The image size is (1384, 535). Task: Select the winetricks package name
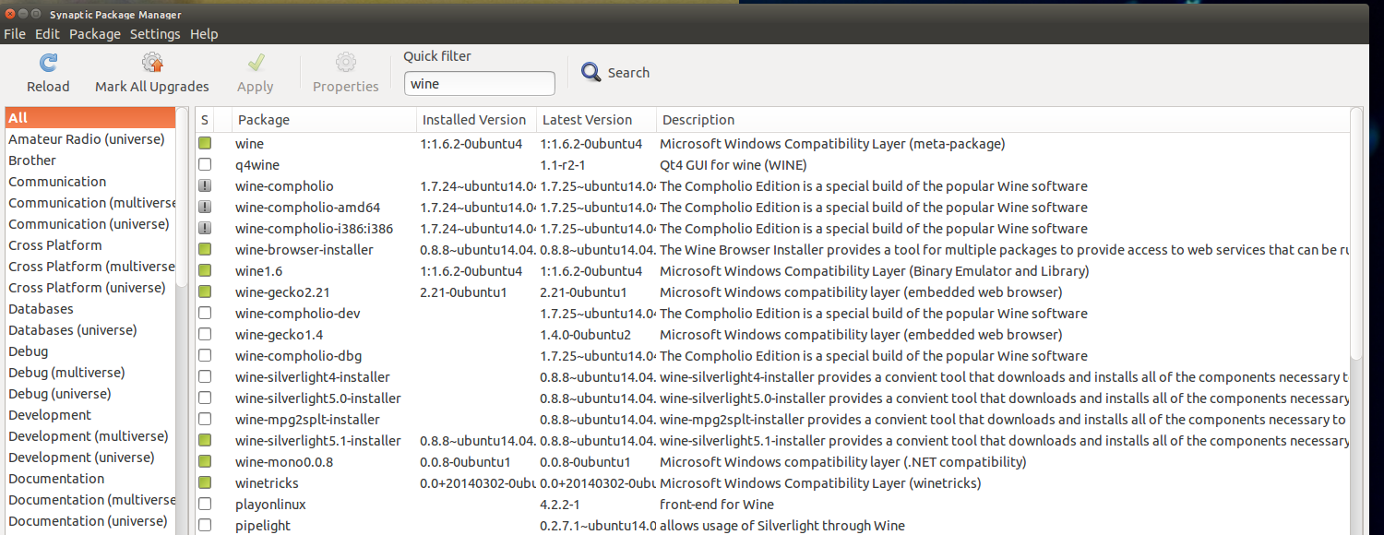(267, 483)
